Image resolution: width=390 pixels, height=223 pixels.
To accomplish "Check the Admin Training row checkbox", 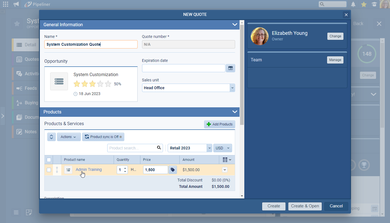I will click(x=49, y=170).
